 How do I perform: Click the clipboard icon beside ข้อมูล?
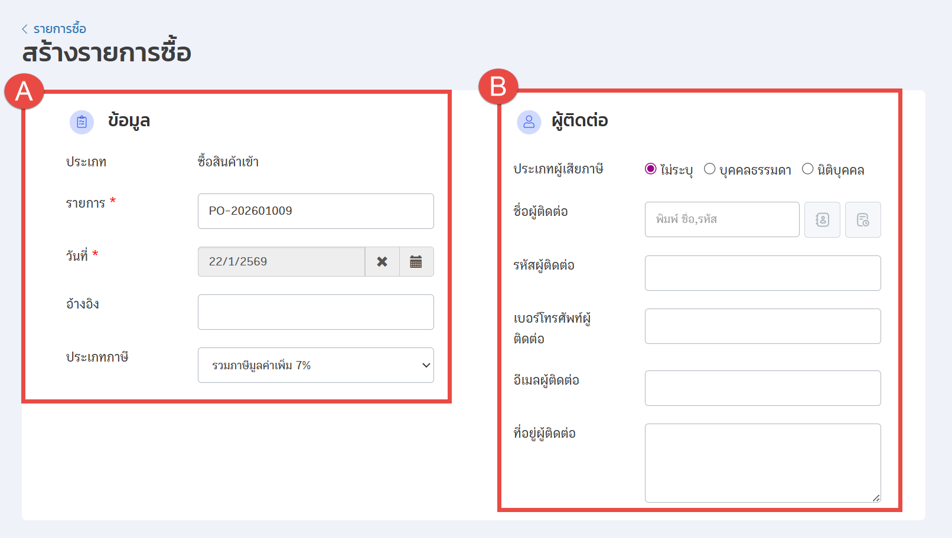pyautogui.click(x=81, y=122)
